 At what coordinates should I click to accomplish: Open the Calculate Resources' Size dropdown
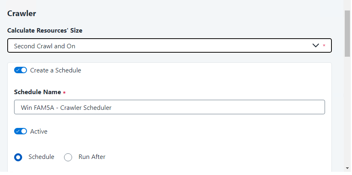(x=169, y=46)
